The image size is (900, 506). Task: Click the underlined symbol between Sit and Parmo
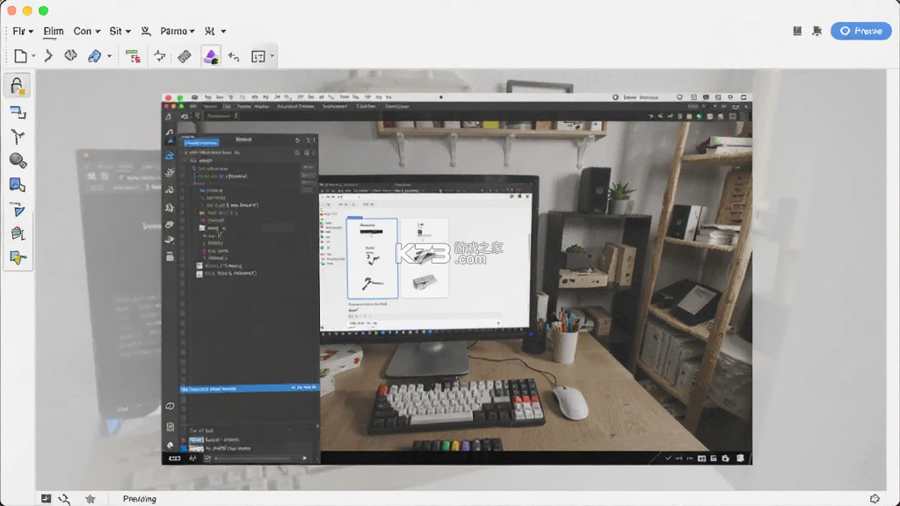[x=146, y=31]
